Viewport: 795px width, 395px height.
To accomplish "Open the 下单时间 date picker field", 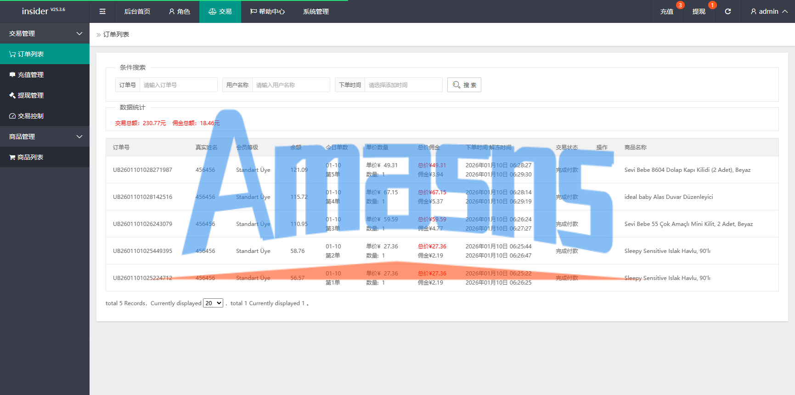I will point(403,85).
